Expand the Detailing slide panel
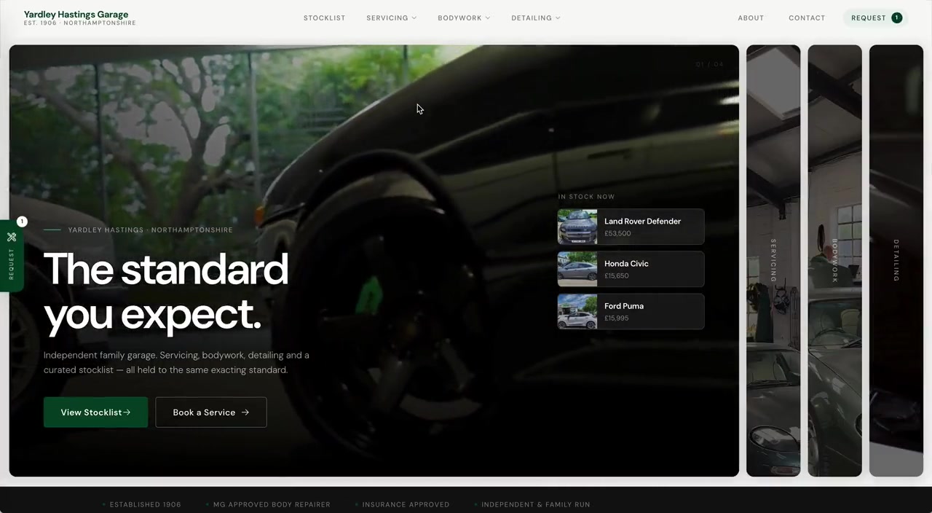Image resolution: width=932 pixels, height=513 pixels. point(896,261)
